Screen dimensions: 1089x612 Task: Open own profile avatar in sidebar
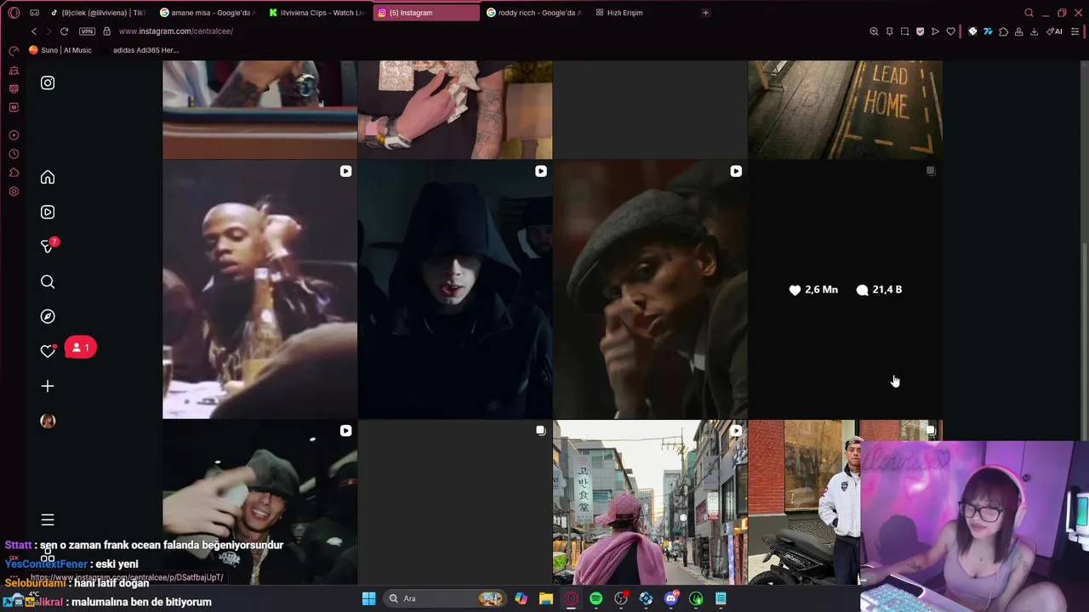(x=48, y=421)
